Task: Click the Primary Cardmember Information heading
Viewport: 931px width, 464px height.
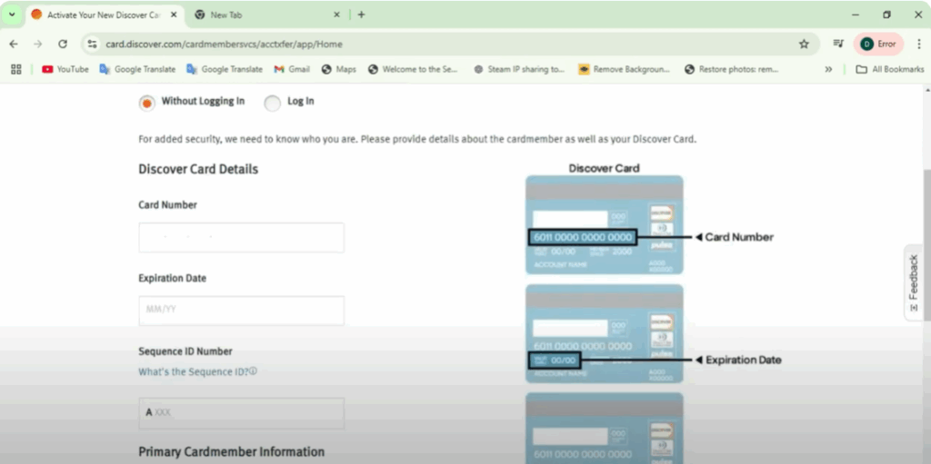Action: tap(232, 452)
